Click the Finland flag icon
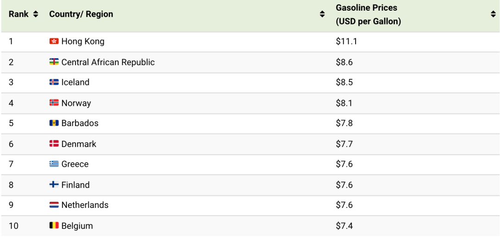The height and width of the screenshot is (237, 500). 54,184
